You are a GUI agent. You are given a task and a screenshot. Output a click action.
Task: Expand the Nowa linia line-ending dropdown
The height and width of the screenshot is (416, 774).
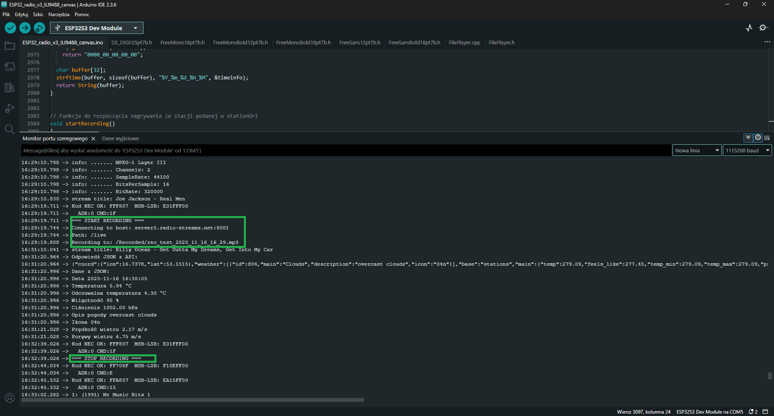[x=697, y=150]
